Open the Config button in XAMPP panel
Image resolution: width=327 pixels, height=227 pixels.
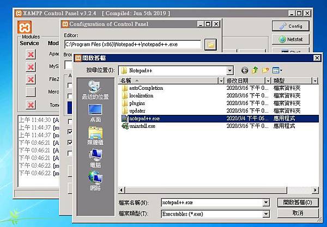pyautogui.click(x=290, y=26)
